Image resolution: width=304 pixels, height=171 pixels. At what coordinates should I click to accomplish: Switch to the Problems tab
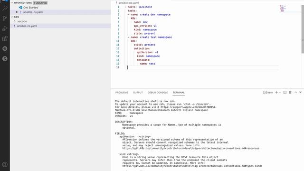click(x=122, y=93)
